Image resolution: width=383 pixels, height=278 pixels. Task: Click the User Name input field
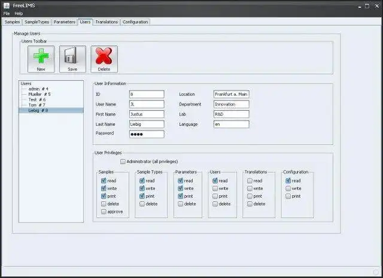tap(147, 104)
